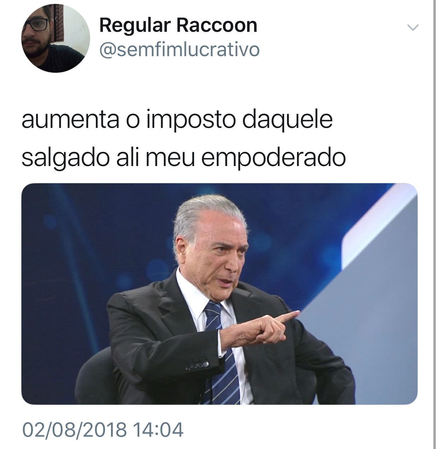This screenshot has width=439, height=449.
Task: Click the 14:04 time in the timestamp
Action: [158, 430]
